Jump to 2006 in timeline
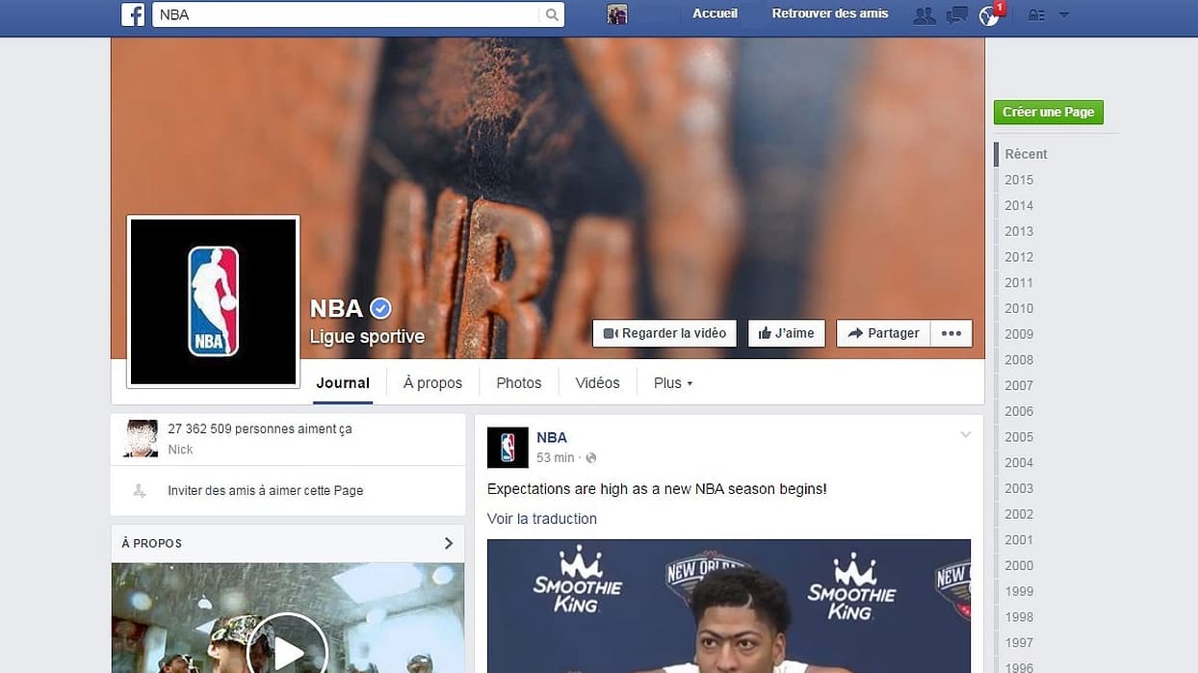 (1019, 411)
